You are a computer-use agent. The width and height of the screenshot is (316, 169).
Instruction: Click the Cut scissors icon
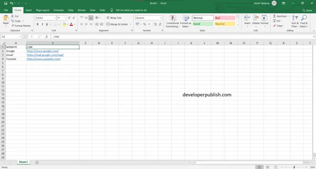(x=12, y=16)
